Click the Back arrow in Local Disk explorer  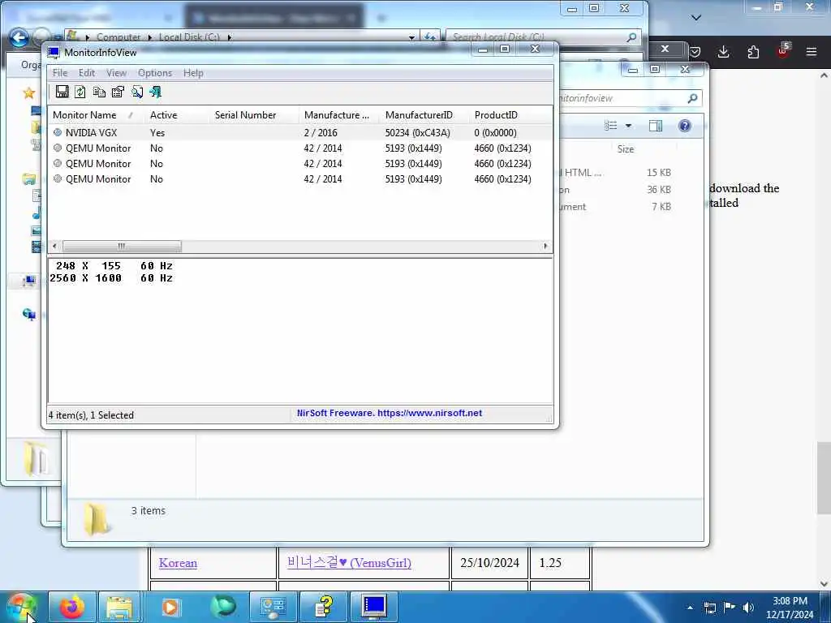[x=19, y=37]
